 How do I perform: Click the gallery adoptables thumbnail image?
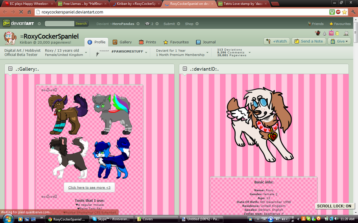(x=89, y=136)
